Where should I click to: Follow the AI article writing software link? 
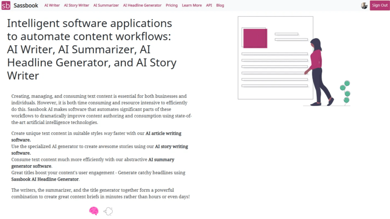coord(96,136)
